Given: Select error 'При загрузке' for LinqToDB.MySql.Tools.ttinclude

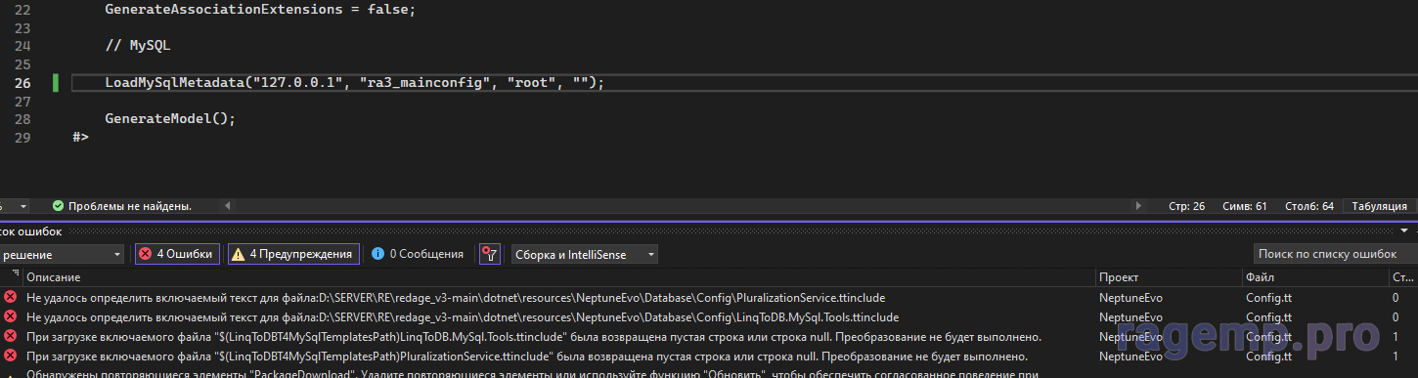Looking at the screenshot, I should (x=533, y=336).
